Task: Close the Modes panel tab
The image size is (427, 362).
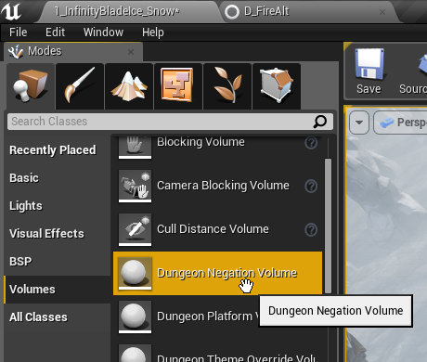Action: 131,52
